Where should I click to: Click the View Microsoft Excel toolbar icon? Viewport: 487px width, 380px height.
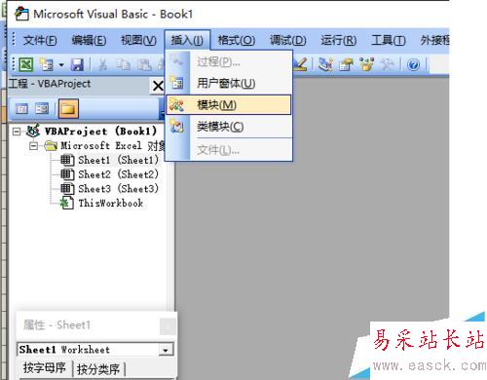click(26, 64)
